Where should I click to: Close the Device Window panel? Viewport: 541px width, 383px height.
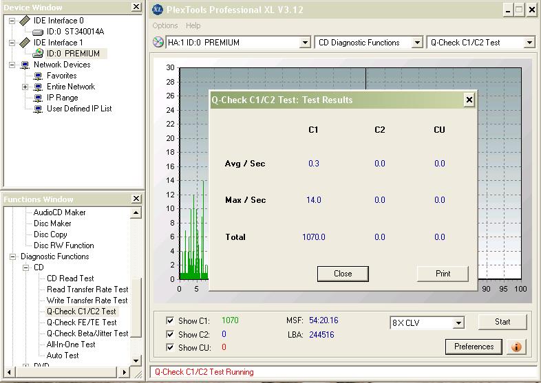click(137, 7)
